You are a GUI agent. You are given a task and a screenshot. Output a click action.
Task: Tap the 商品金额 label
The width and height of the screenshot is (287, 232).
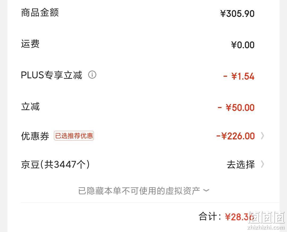[40, 13]
